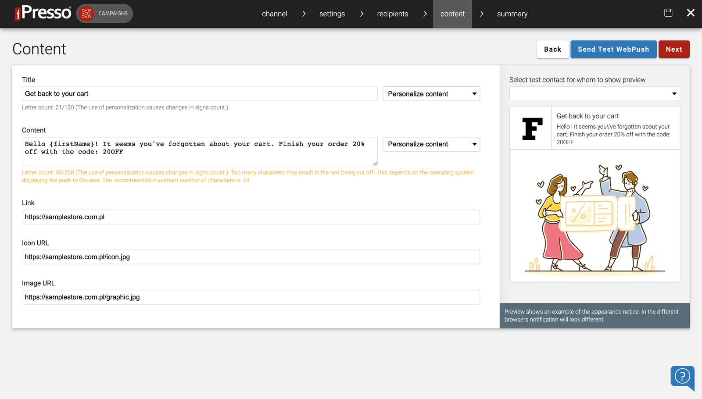This screenshot has width=702, height=399.
Task: Open the Personalize content dropdown for Content
Action: [431, 144]
